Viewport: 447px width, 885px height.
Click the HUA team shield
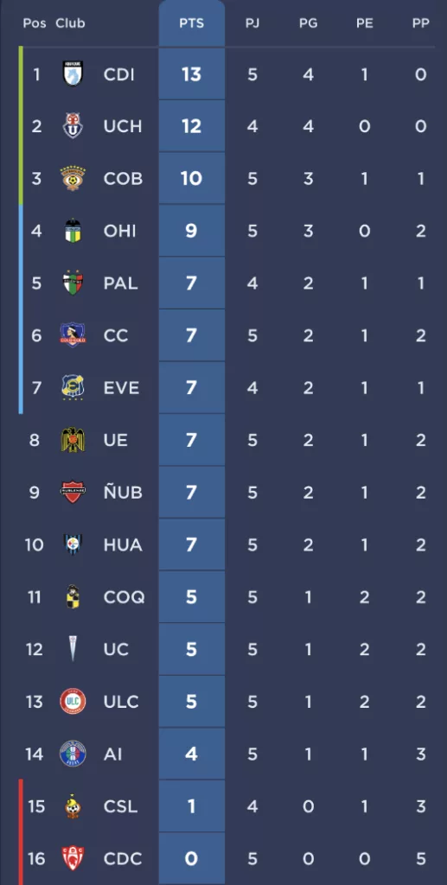(73, 544)
